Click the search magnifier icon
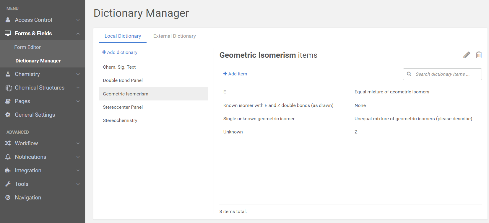Screen dimensions: 489x223 click(x=409, y=74)
